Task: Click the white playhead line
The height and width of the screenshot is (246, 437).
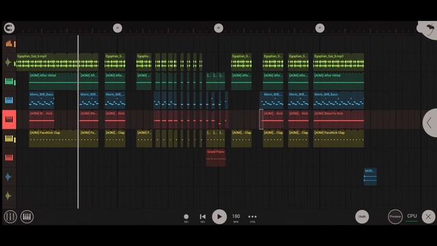Action: (x=78, y=122)
